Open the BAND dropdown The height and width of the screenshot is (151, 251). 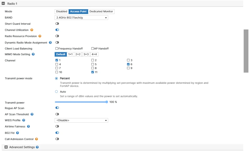point(81,18)
